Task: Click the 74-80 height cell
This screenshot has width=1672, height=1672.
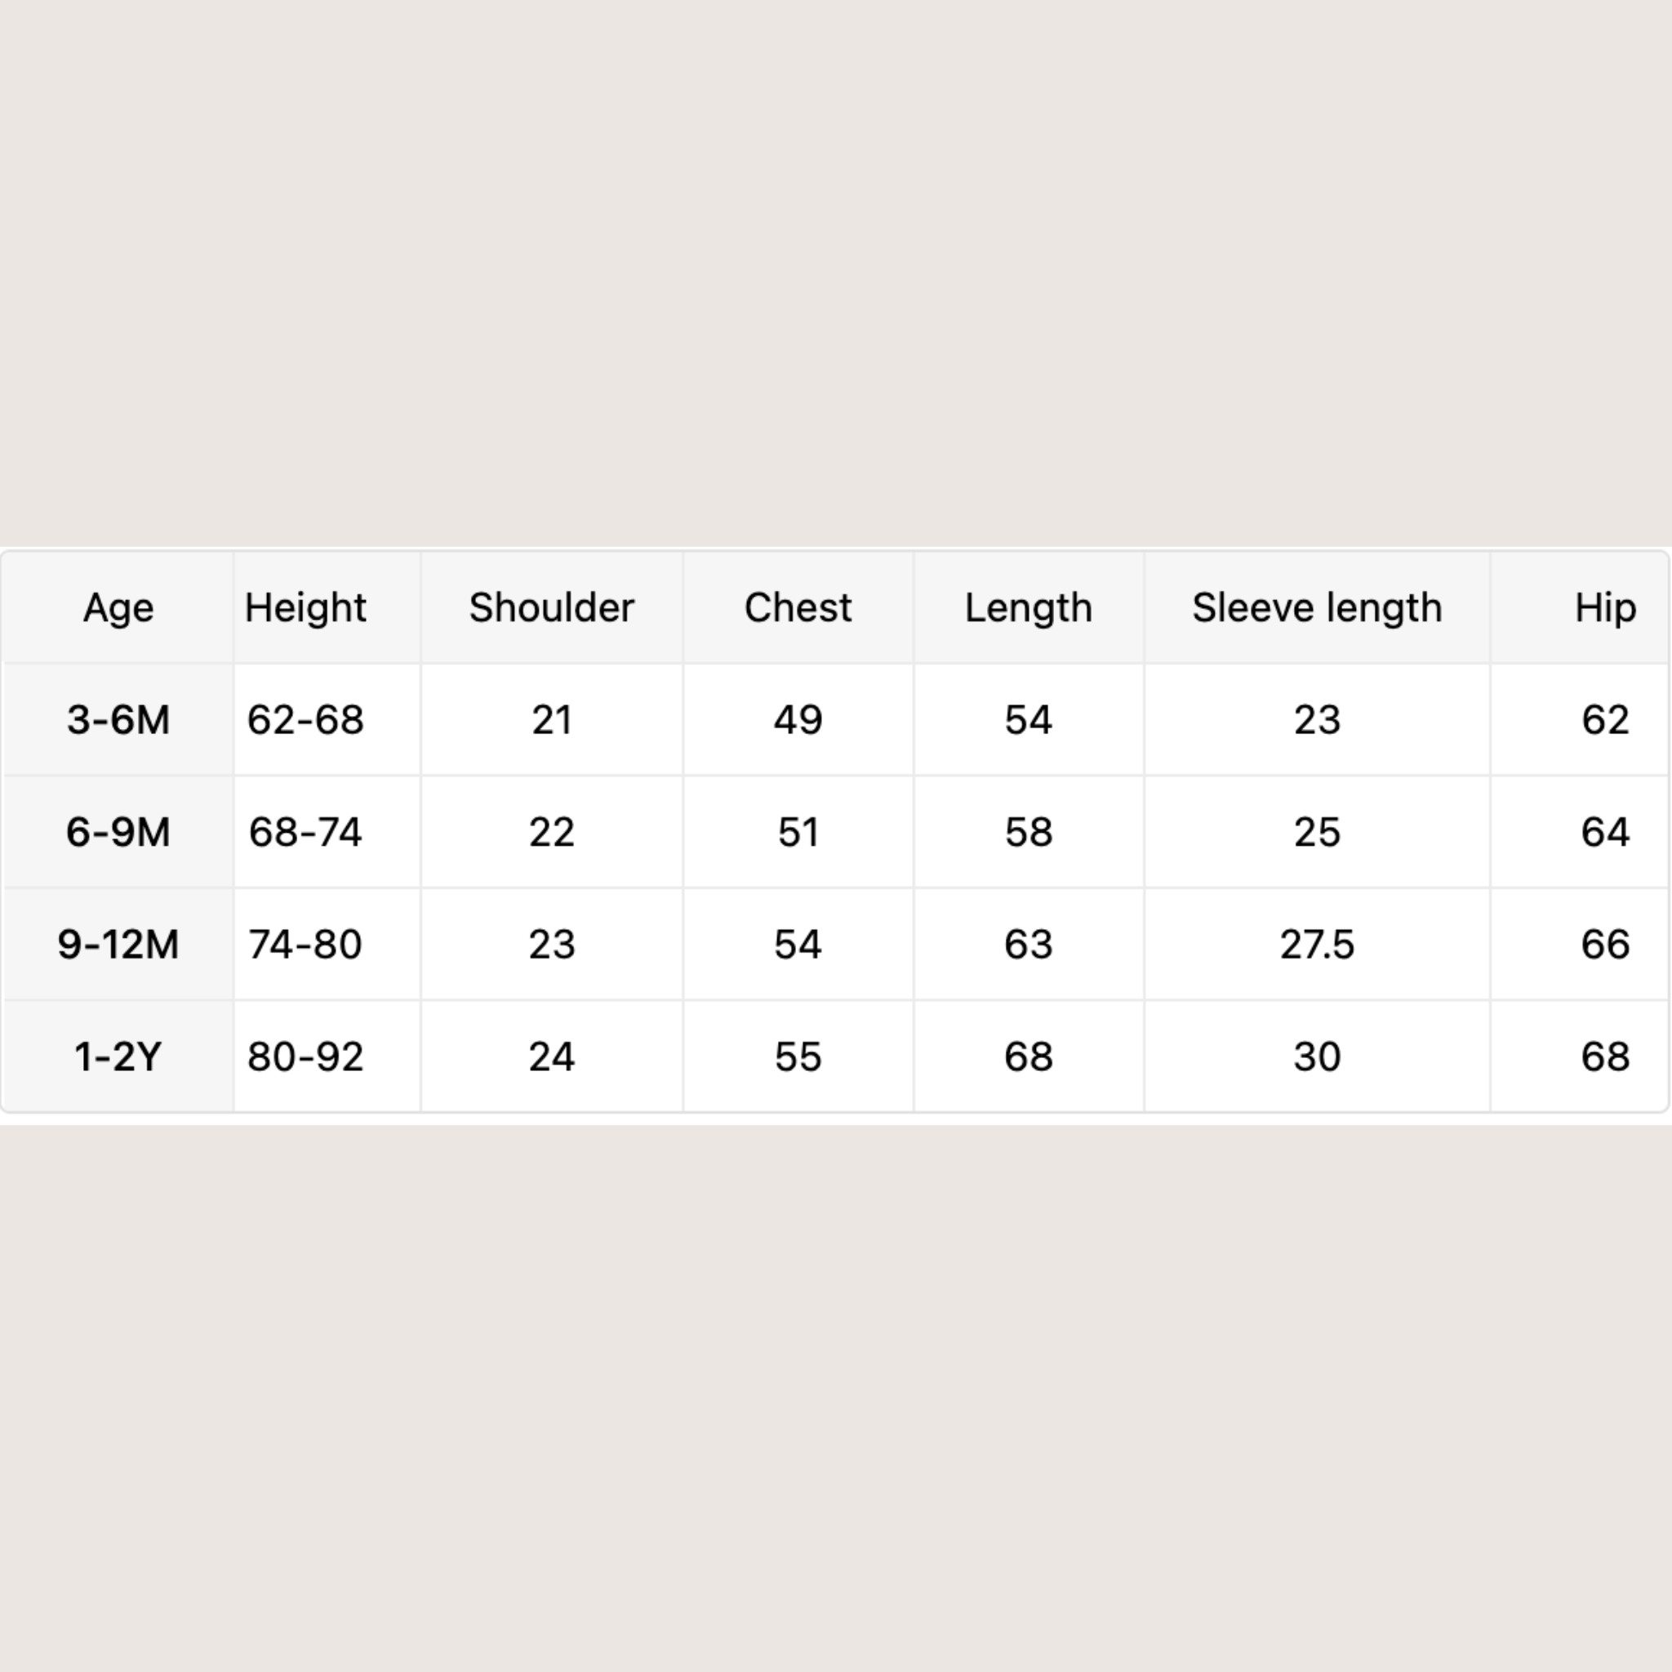Action: [305, 945]
